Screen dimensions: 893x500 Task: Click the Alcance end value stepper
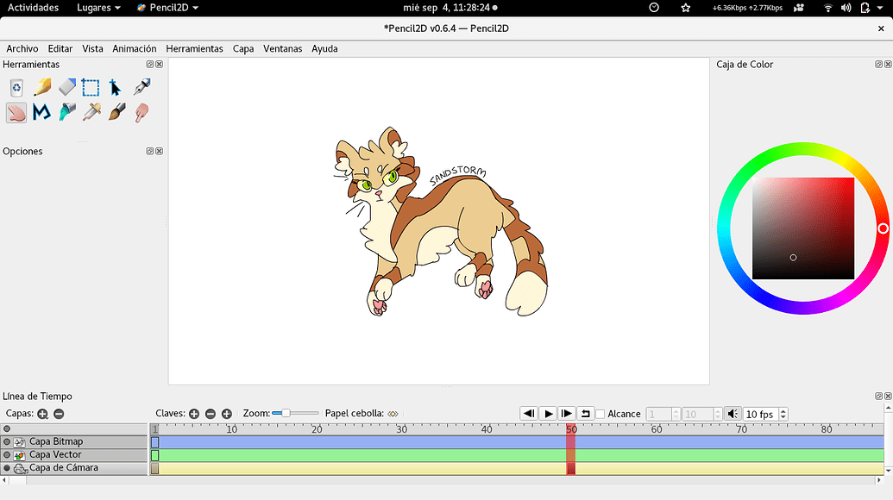coord(718,414)
